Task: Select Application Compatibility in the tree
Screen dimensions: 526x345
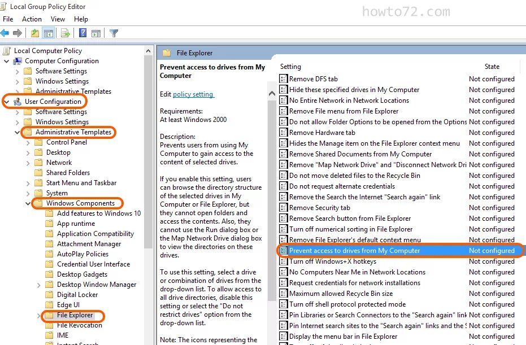Action: point(95,234)
